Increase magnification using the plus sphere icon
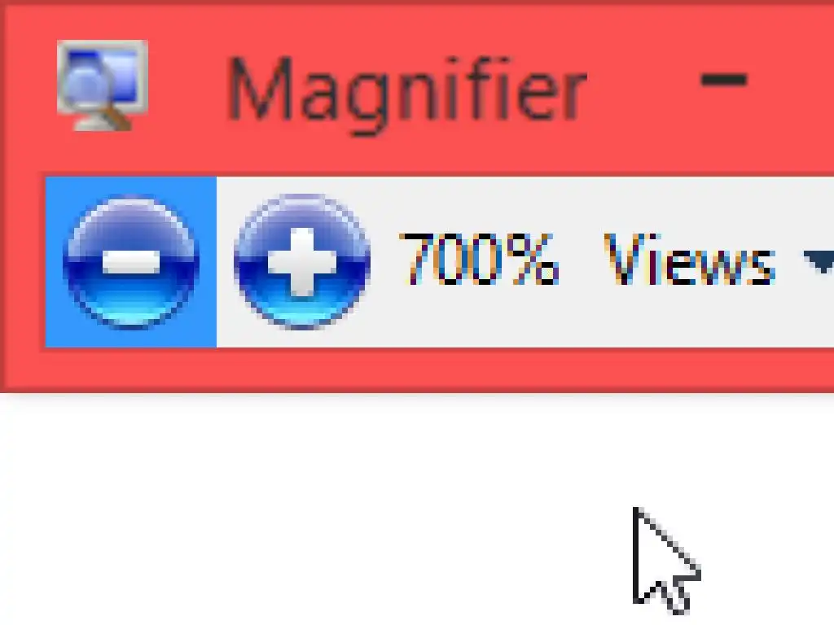Viewport: 834px width, 625px height. coord(302,262)
